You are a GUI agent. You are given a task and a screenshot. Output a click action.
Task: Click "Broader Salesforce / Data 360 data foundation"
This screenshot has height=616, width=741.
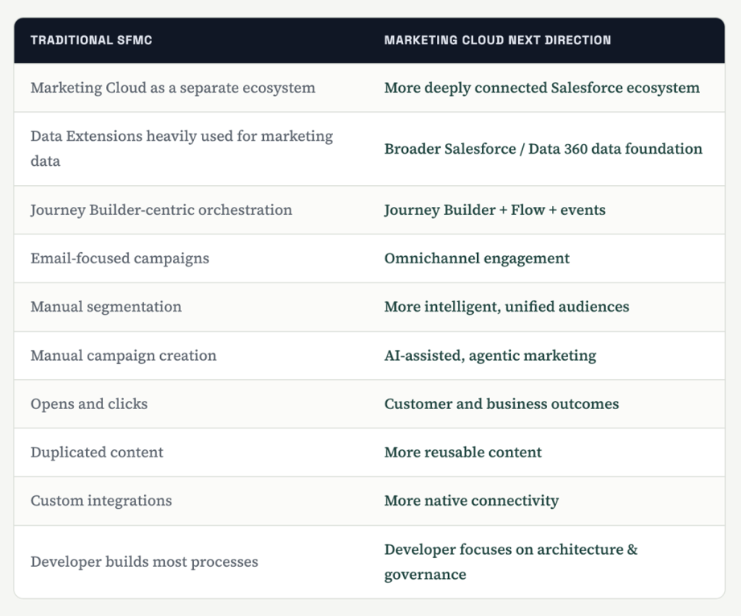(543, 149)
